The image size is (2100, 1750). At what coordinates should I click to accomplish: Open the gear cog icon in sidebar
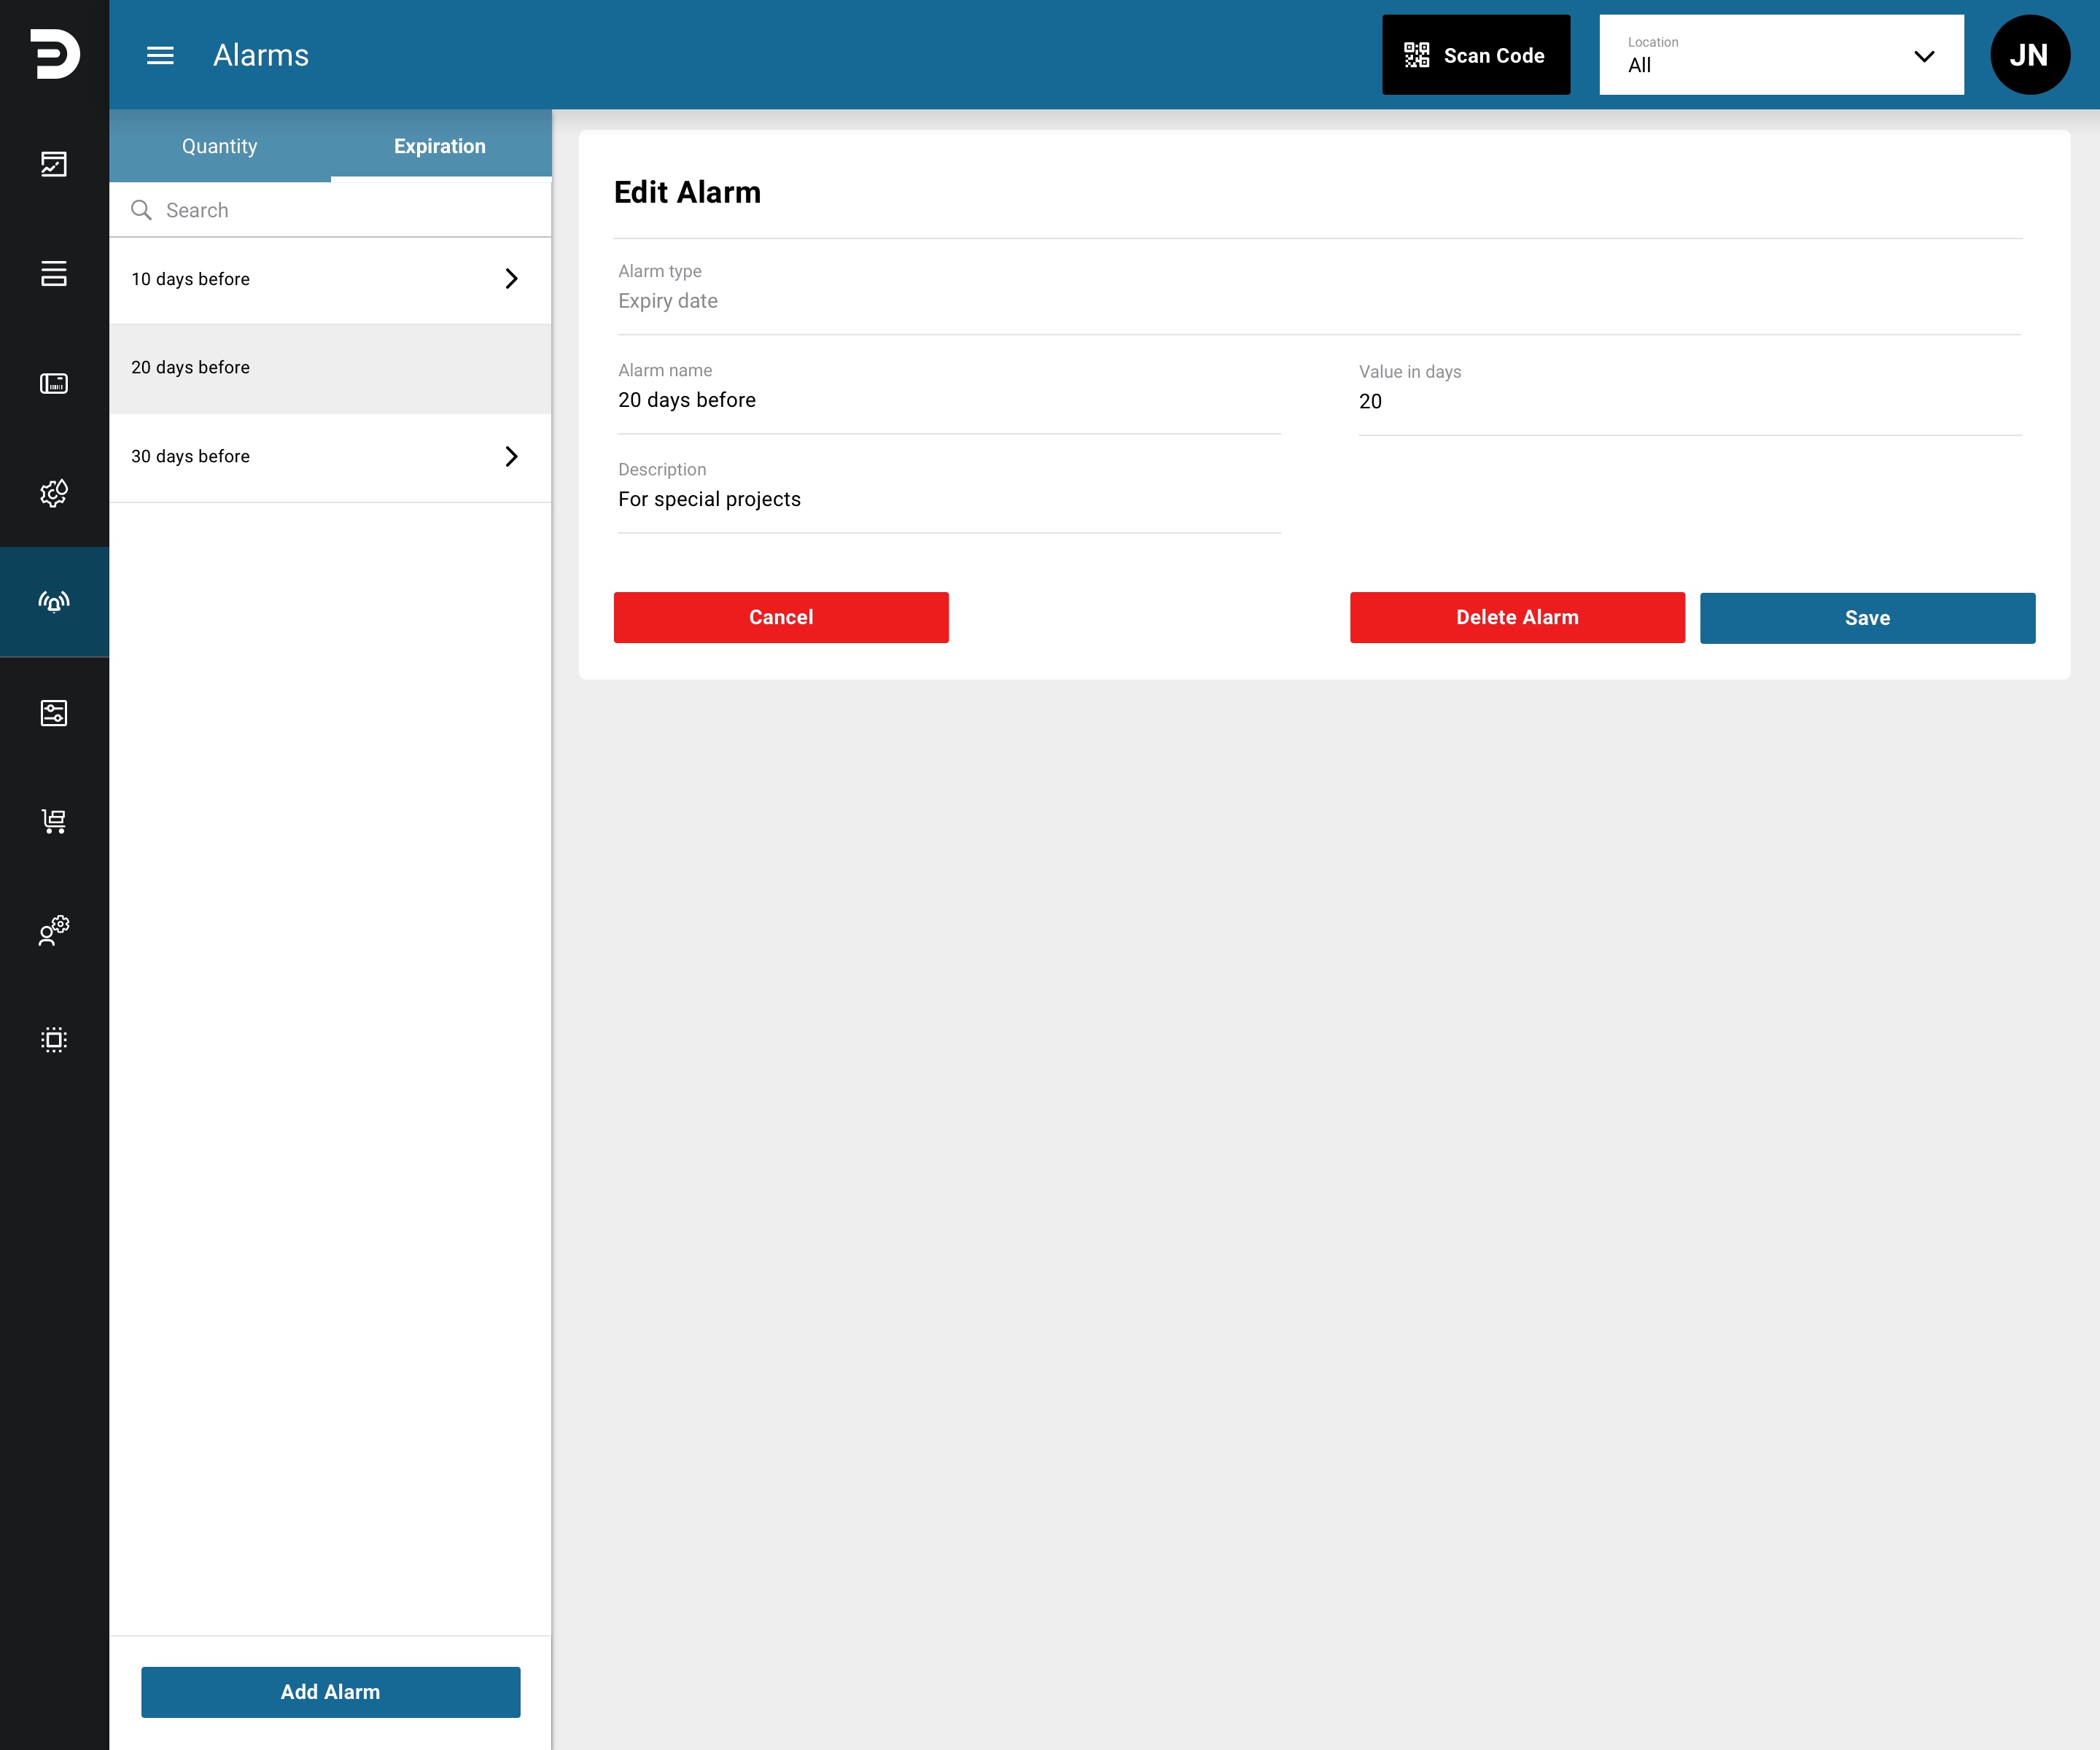point(54,492)
